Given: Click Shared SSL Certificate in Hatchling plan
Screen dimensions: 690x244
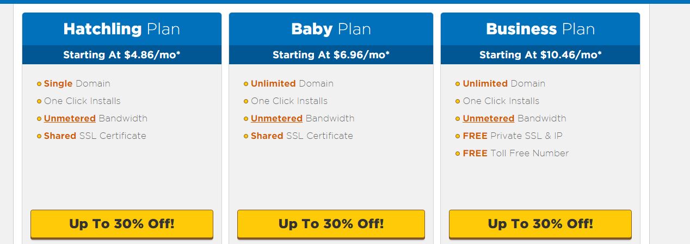Looking at the screenshot, I should tap(95, 136).
